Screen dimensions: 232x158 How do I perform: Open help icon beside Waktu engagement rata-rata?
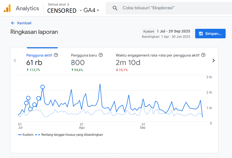tap(203, 55)
